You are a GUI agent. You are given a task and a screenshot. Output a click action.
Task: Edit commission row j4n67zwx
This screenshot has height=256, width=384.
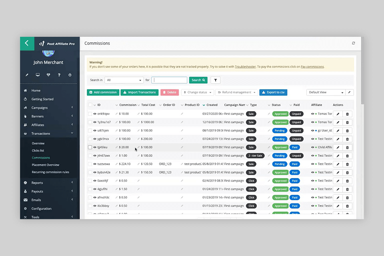pyautogui.click(x=338, y=156)
